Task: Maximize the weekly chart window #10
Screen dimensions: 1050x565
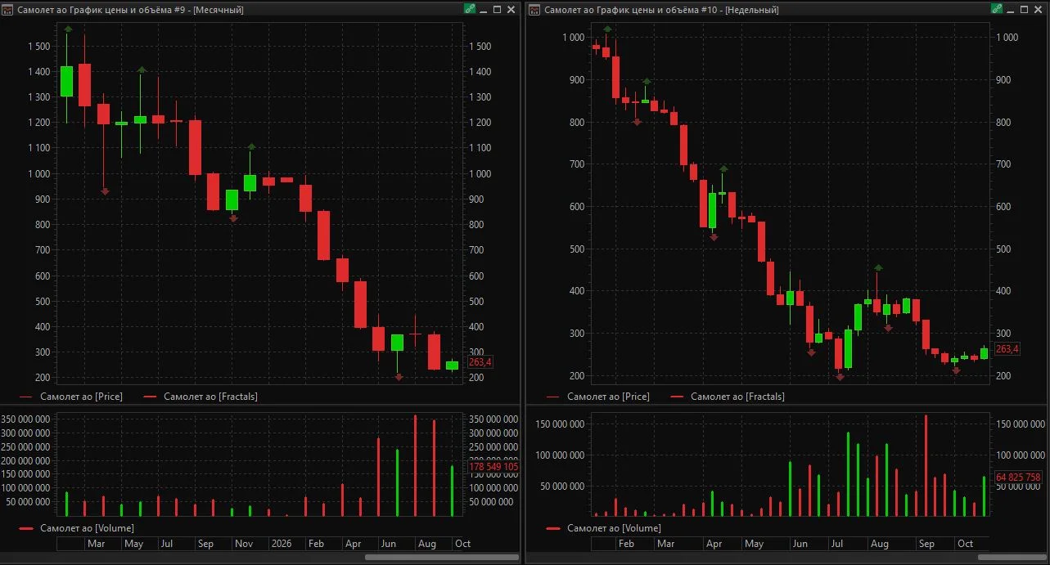Action: tap(1024, 10)
